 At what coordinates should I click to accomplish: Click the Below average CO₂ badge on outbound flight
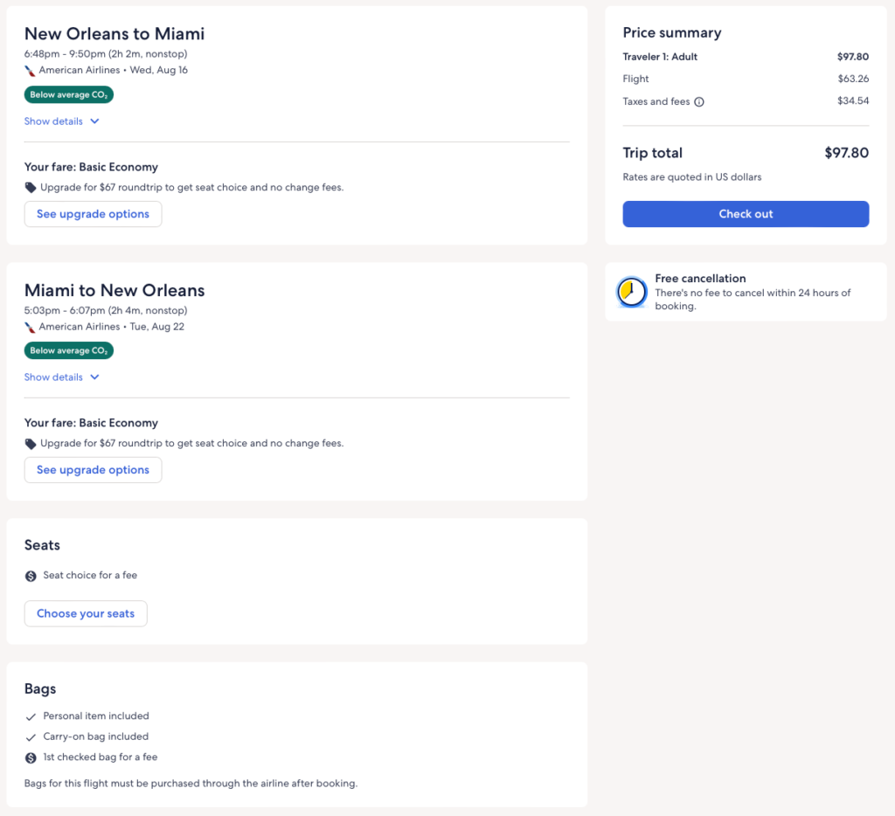coord(68,94)
